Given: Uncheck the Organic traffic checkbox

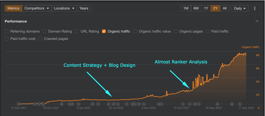Looking at the screenshot, I should pos(104,31).
